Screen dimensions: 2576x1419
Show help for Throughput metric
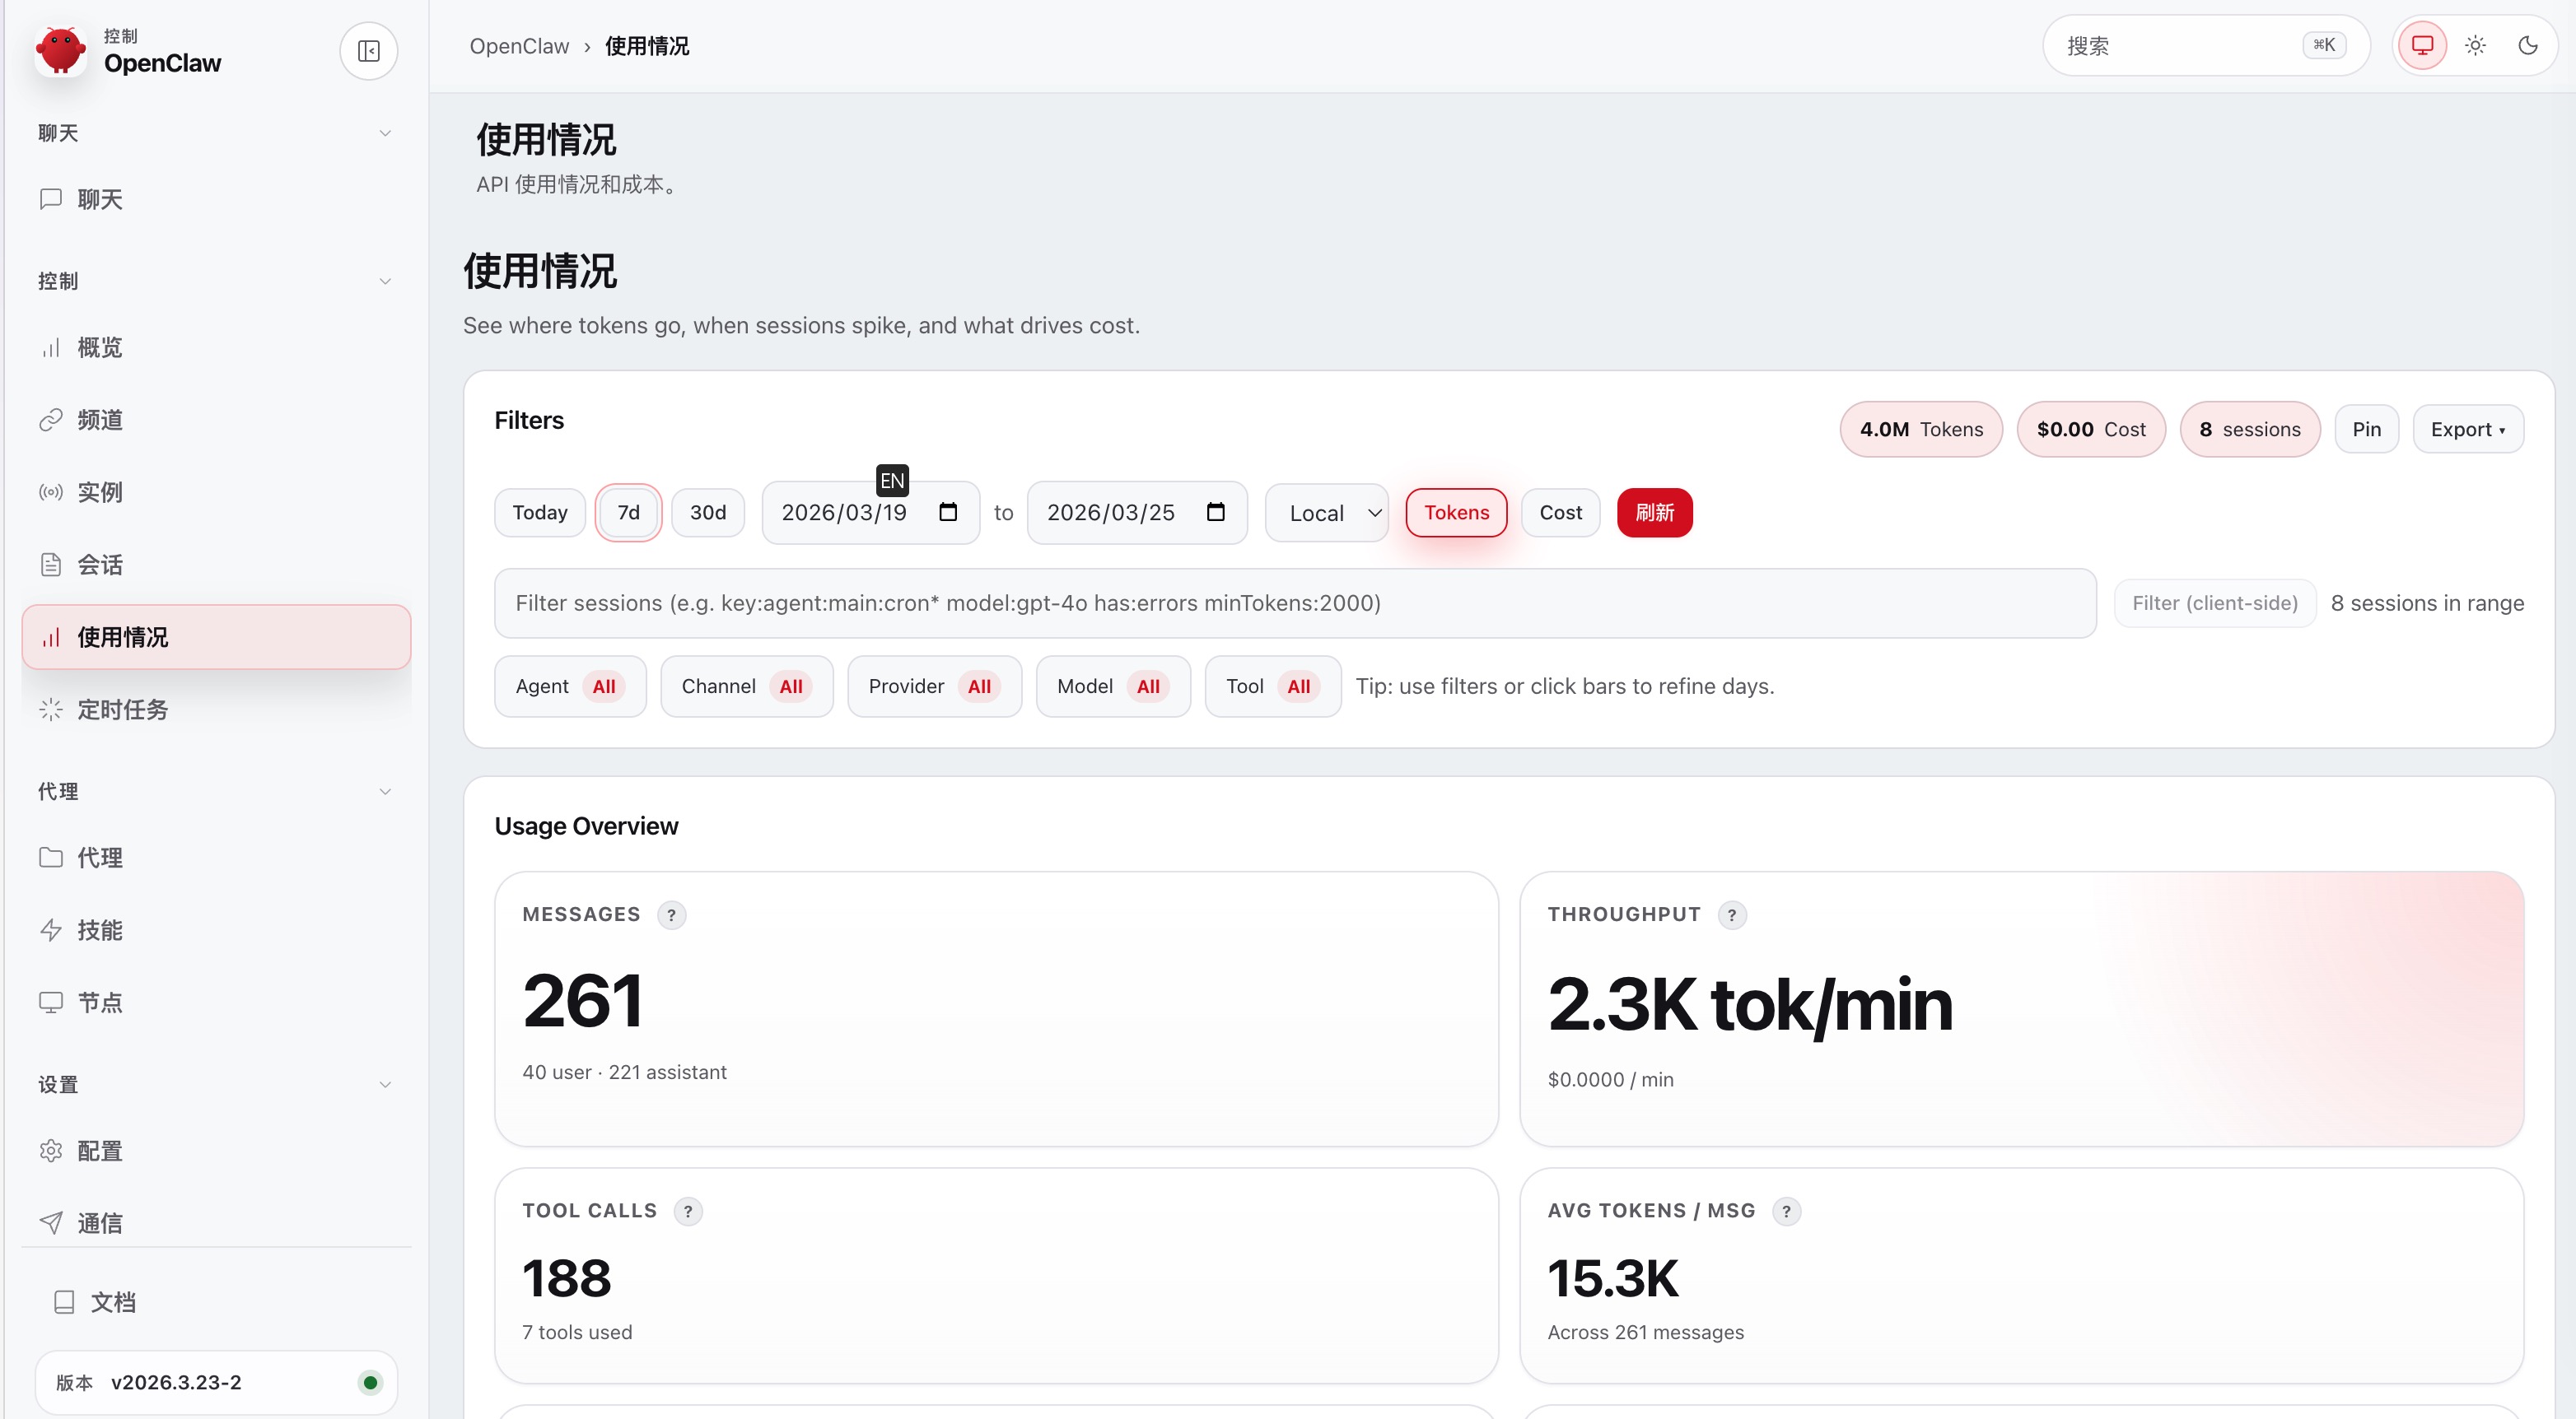[1731, 914]
